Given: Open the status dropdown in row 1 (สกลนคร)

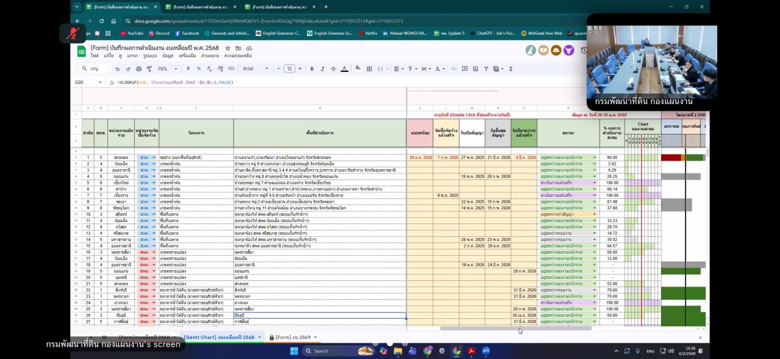Looking at the screenshot, I should coord(594,158).
